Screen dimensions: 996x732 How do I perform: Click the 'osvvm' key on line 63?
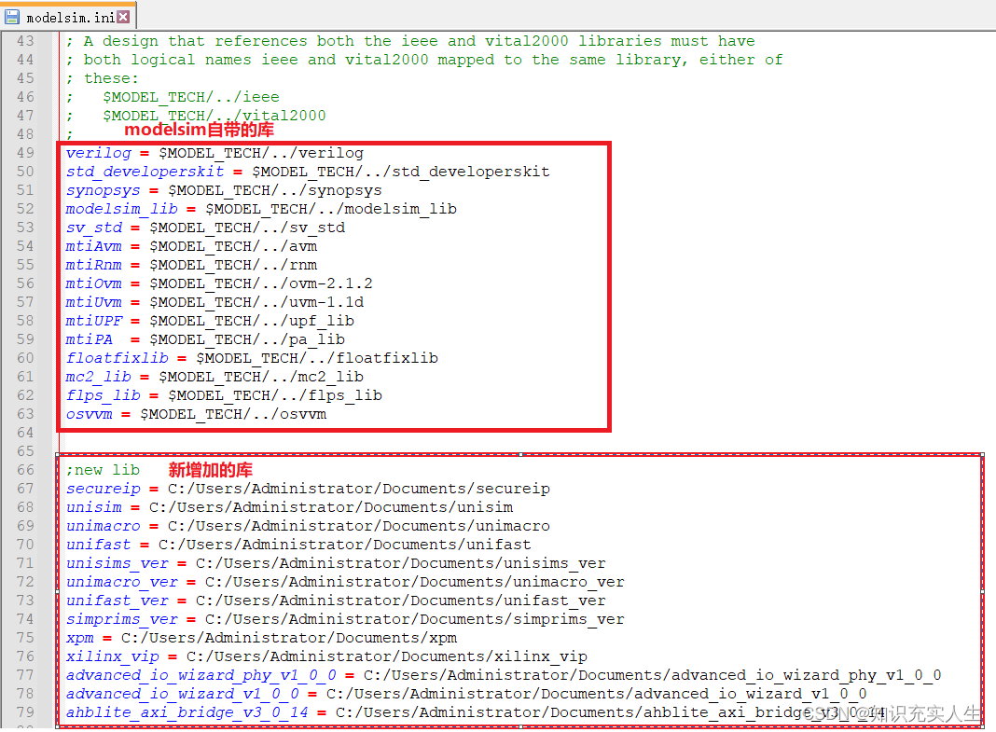tap(89, 414)
